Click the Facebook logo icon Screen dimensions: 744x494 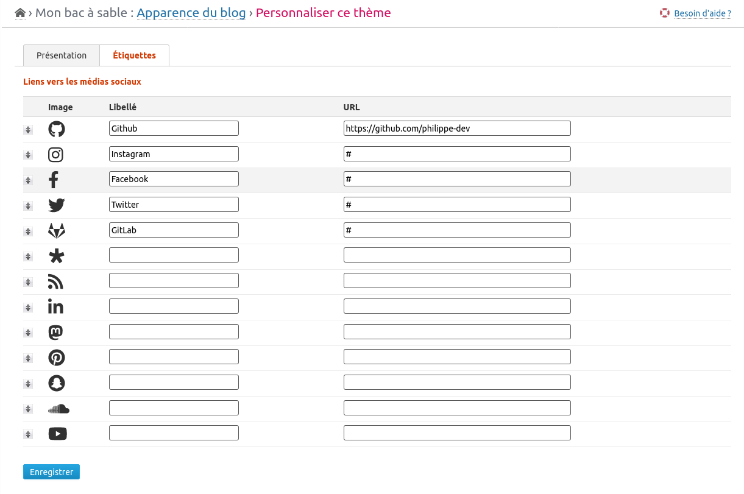coord(54,180)
